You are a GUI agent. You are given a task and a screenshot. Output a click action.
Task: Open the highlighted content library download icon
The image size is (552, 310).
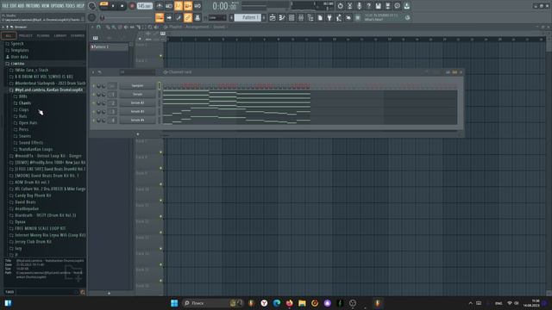tap(406, 6)
